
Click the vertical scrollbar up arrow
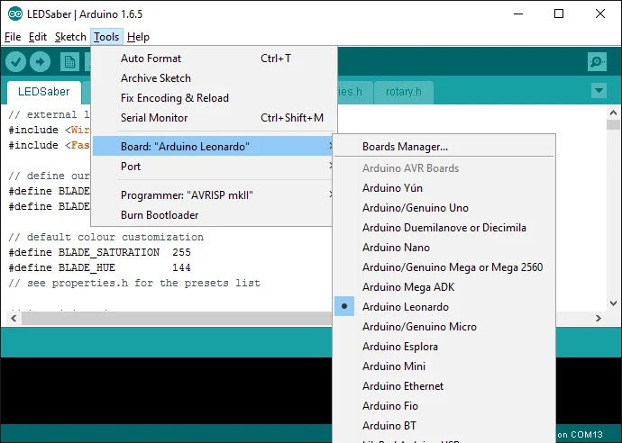pos(613,113)
